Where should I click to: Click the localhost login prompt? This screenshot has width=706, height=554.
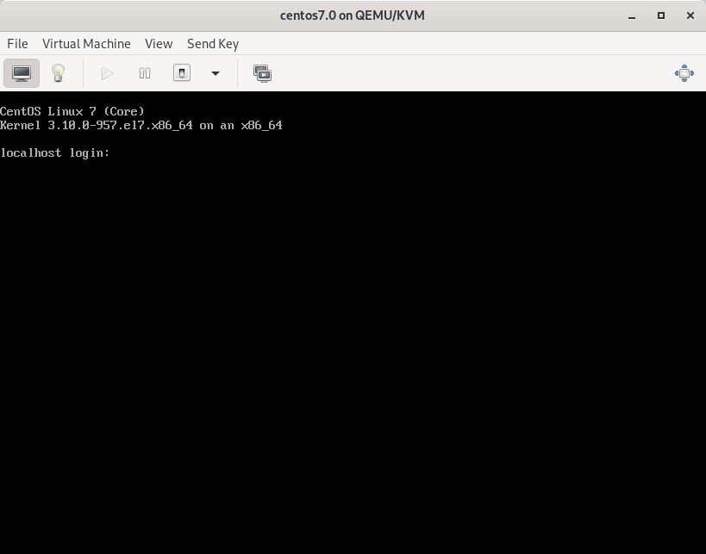point(55,153)
